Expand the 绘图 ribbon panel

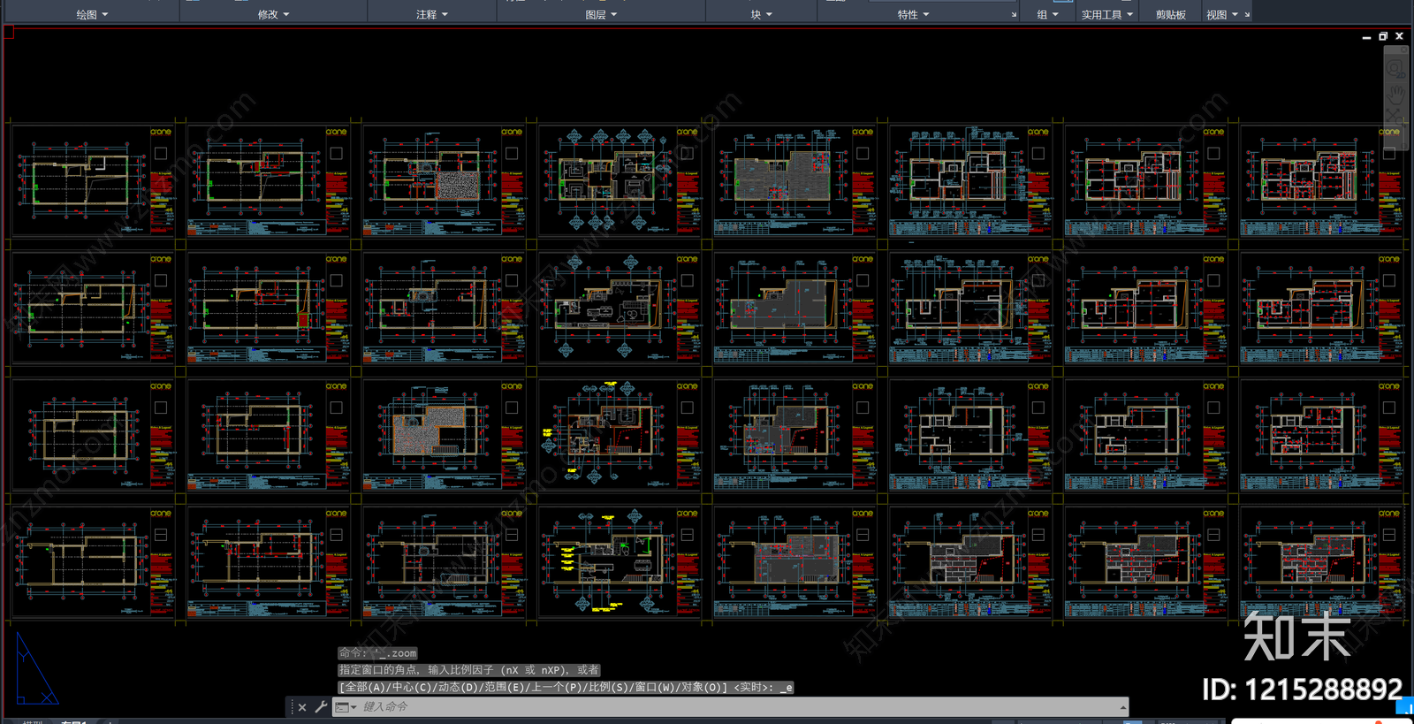tap(91, 14)
